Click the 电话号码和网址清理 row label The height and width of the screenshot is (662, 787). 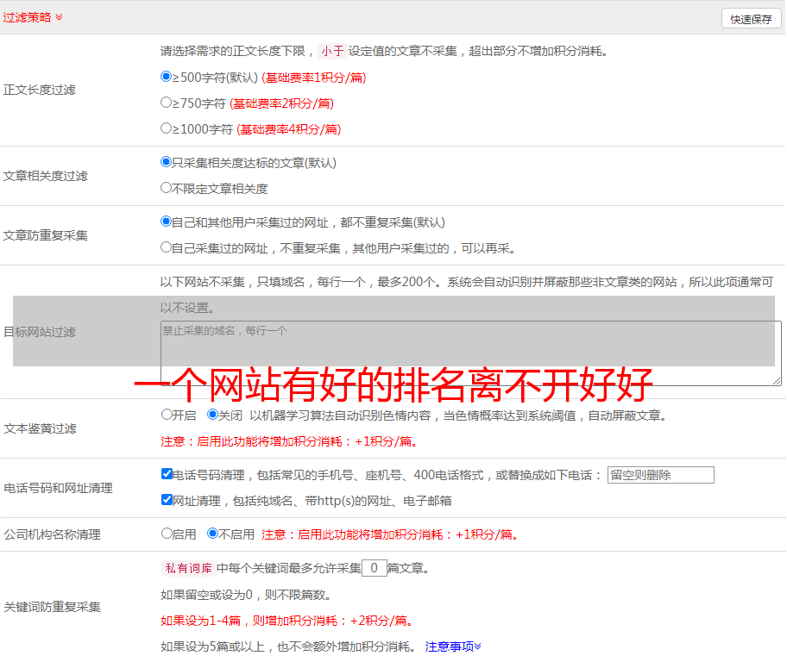tap(58, 488)
